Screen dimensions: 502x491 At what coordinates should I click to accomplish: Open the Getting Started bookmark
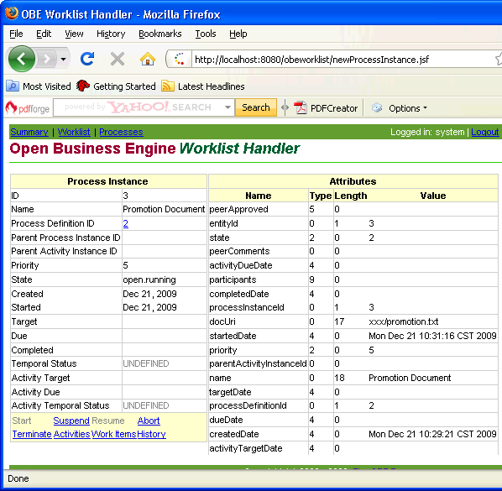tap(116, 86)
